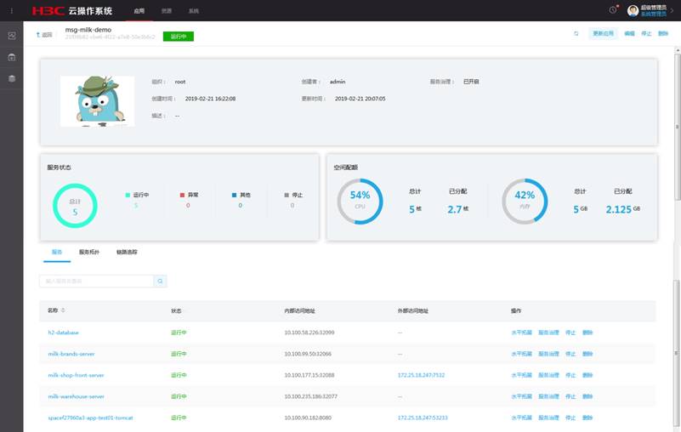
Task: Open the notification clock icon in header
Action: tap(613, 10)
